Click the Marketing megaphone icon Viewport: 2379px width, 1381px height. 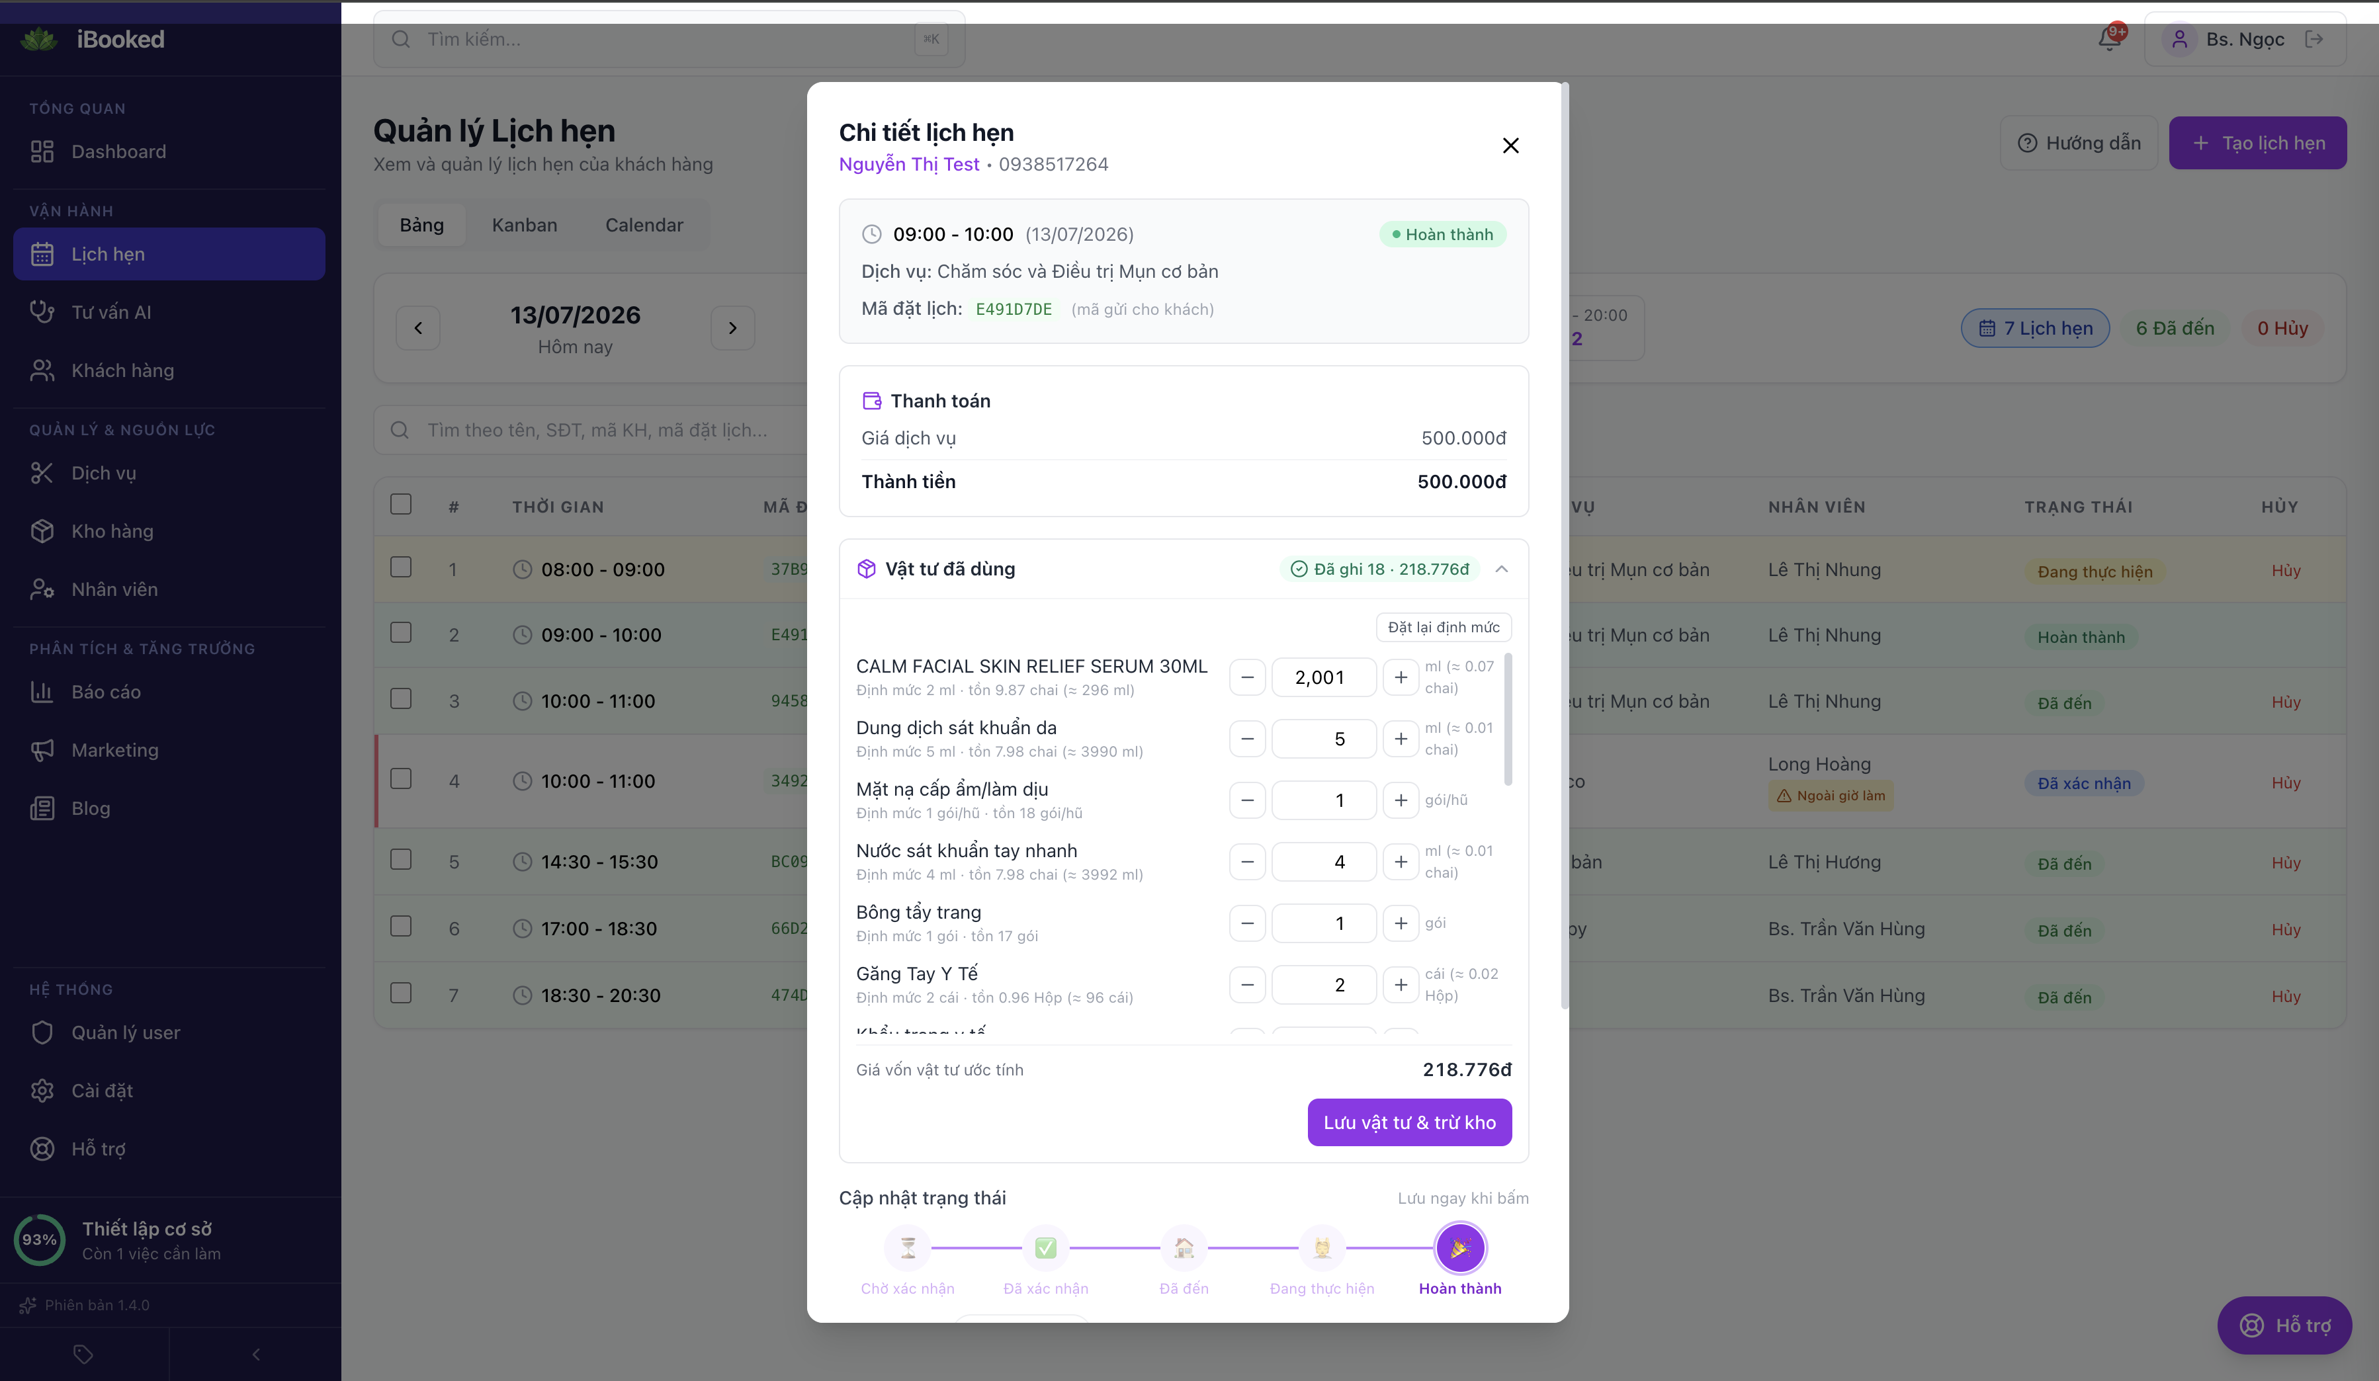[42, 751]
